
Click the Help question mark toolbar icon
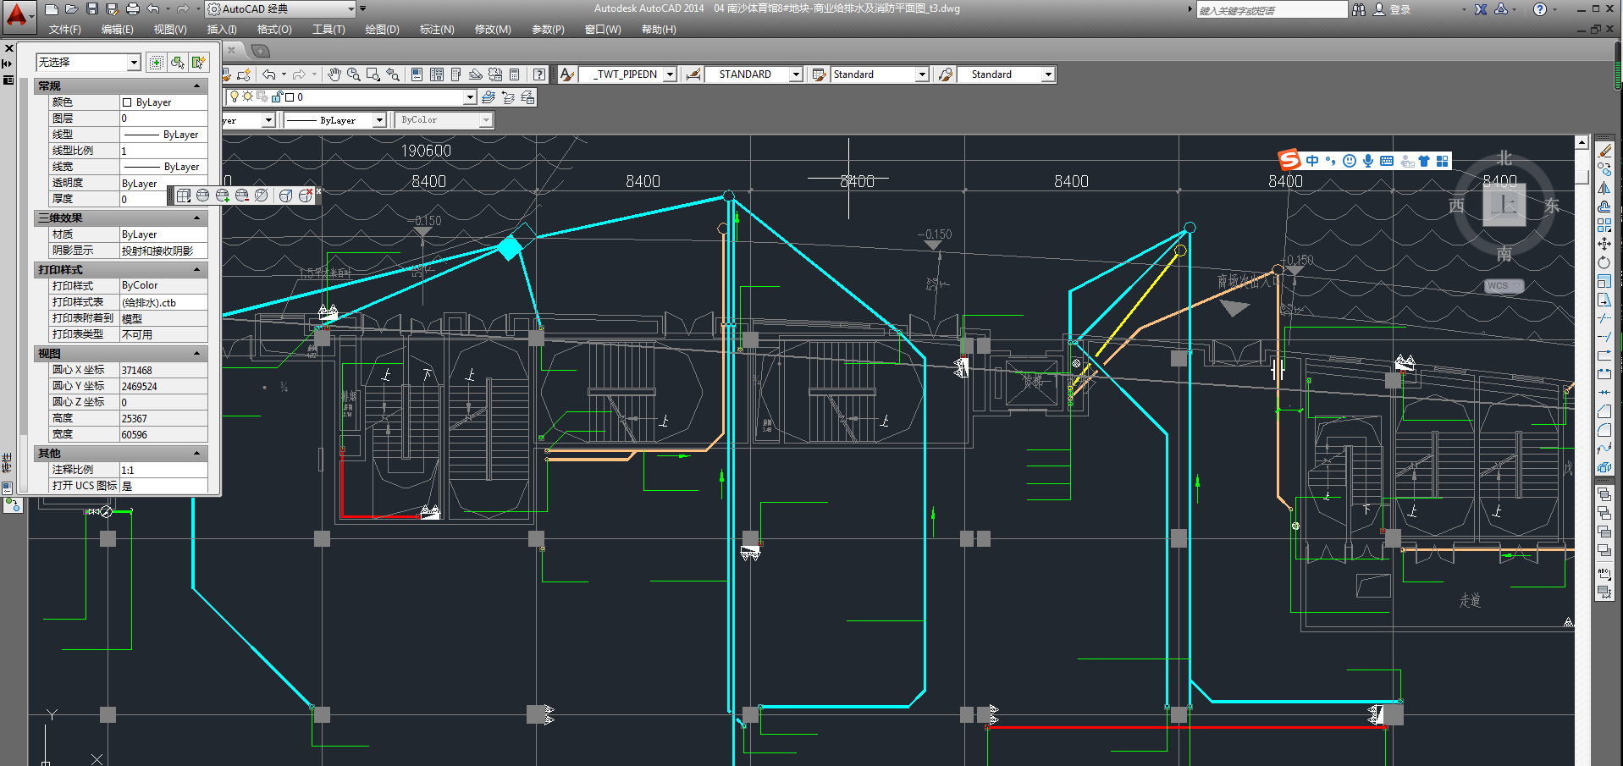pyautogui.click(x=539, y=74)
